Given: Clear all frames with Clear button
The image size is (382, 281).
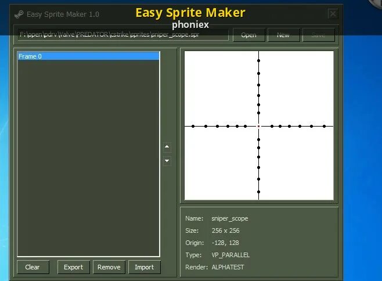Looking at the screenshot, I should pyautogui.click(x=33, y=267).
